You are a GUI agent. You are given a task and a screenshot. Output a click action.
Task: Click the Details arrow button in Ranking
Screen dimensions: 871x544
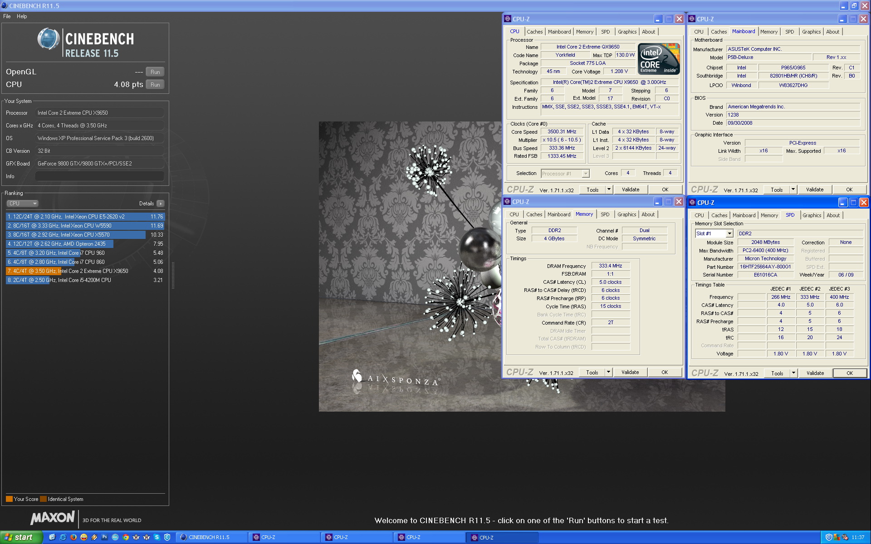point(161,204)
